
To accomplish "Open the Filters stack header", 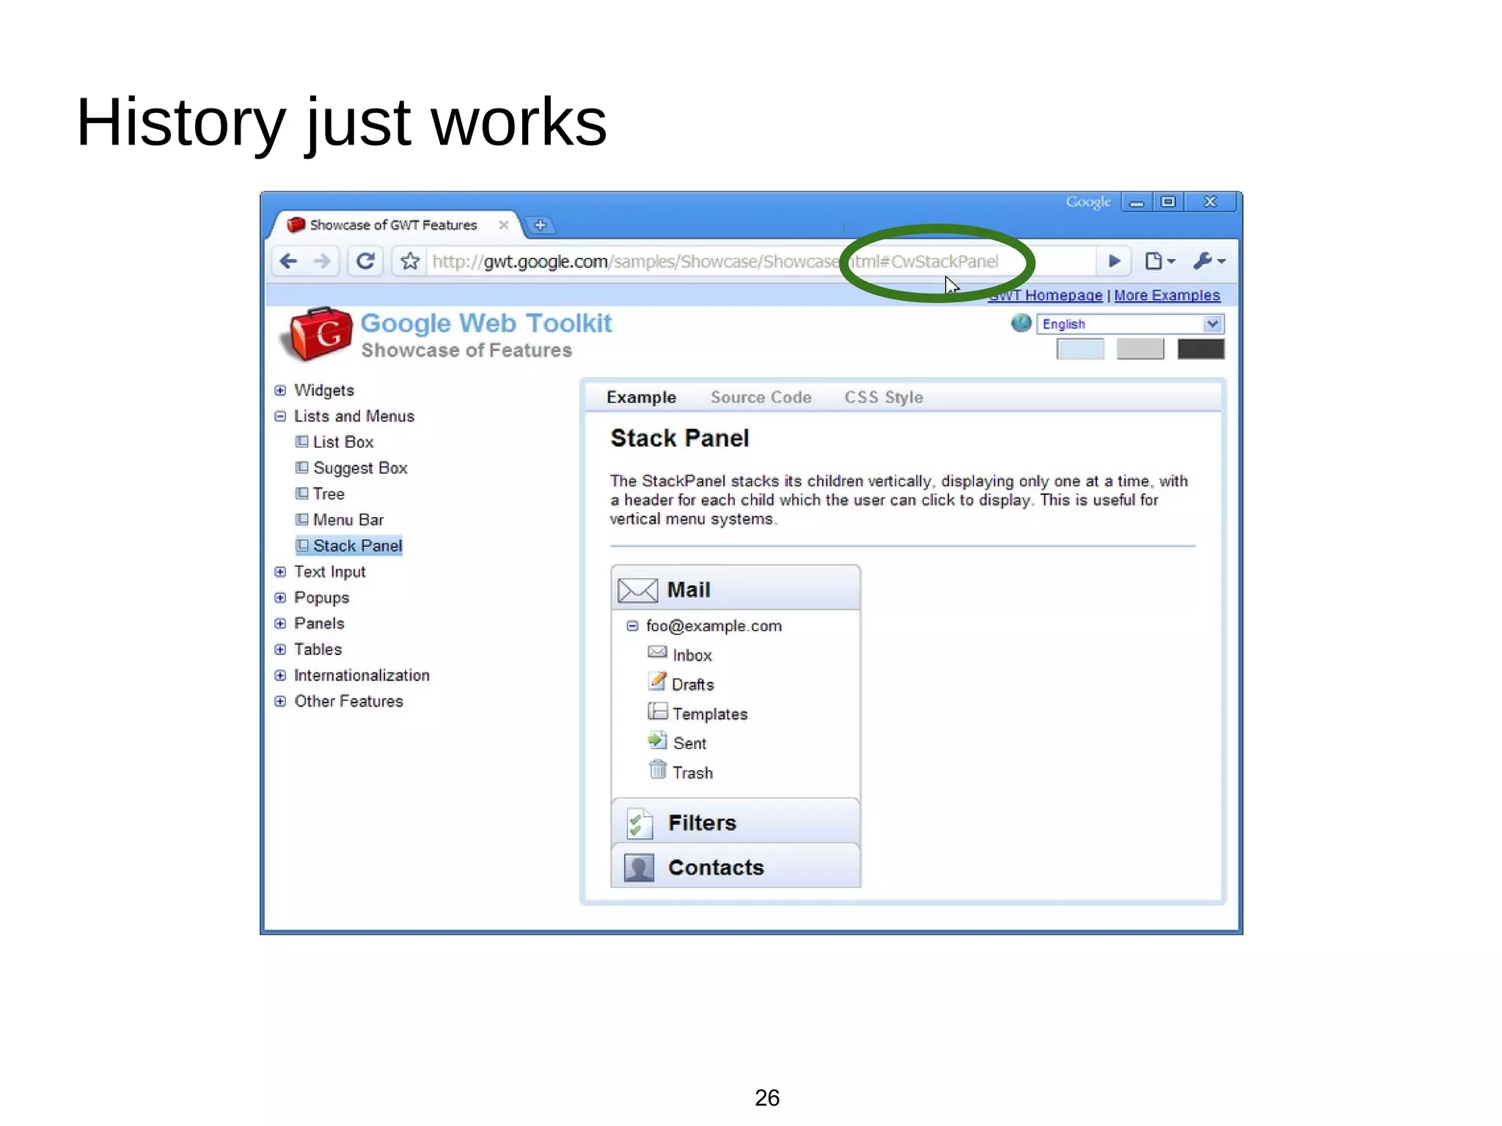I will 736,822.
